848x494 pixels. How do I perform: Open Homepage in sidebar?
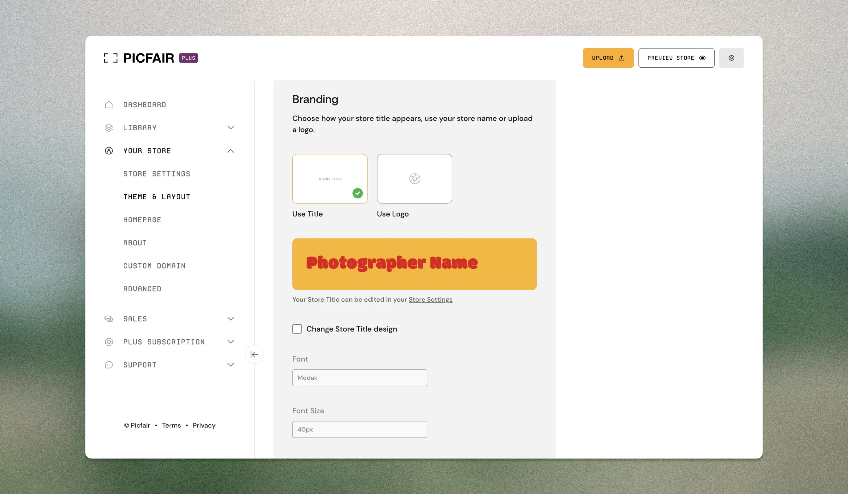(142, 220)
